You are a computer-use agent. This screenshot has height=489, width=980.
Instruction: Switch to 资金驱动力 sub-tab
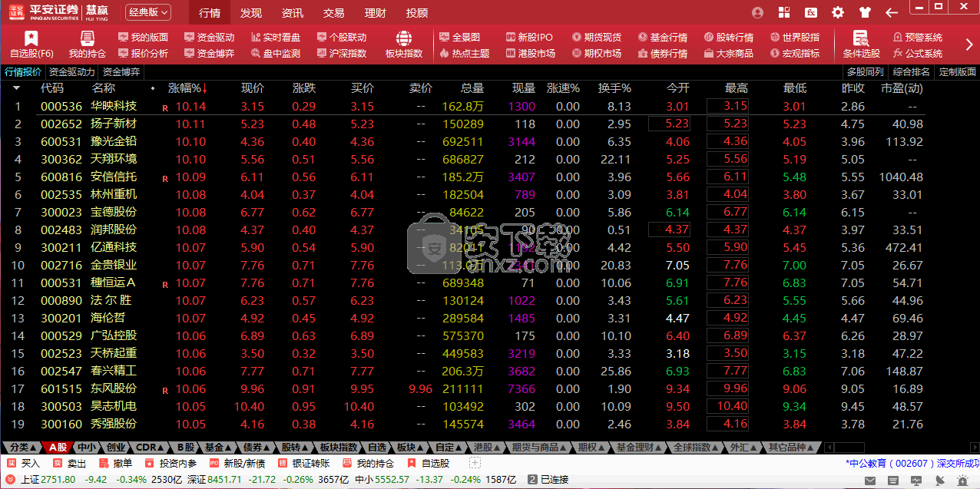coord(72,72)
